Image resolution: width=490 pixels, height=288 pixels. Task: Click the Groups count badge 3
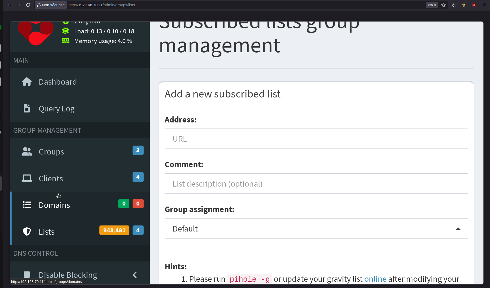pos(138,150)
